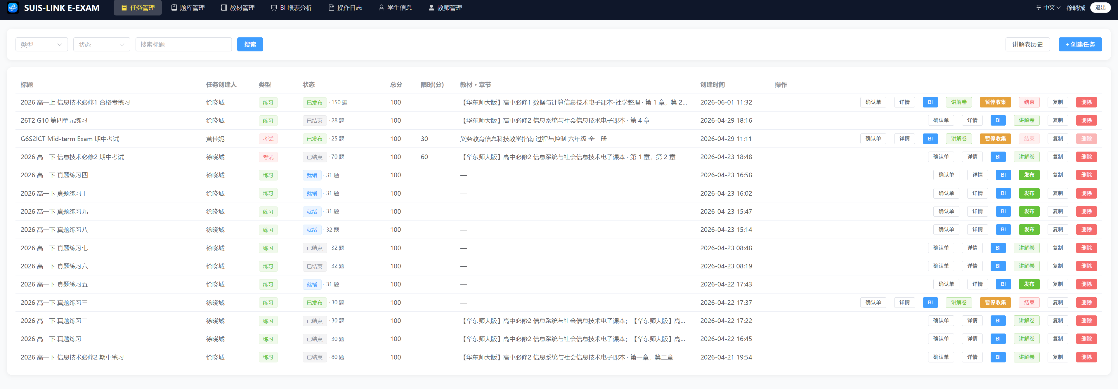Select title 2026 高一上 信息技术必修1 合格考练习
Viewport: 1118px width, 389px height.
(x=75, y=102)
